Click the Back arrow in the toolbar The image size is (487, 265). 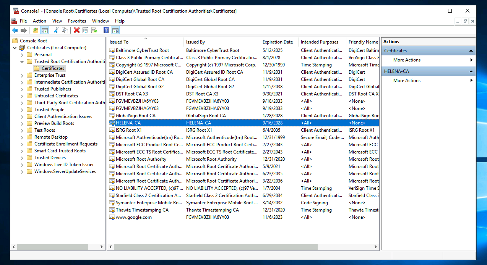15,31
